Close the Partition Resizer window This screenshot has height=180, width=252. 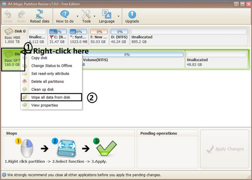pos(249,4)
